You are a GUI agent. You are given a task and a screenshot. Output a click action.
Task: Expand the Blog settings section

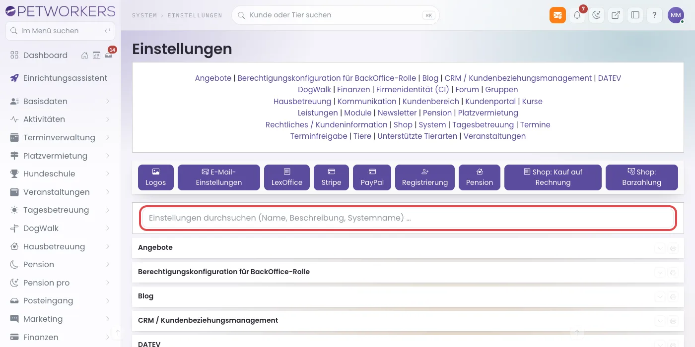pyautogui.click(x=660, y=296)
